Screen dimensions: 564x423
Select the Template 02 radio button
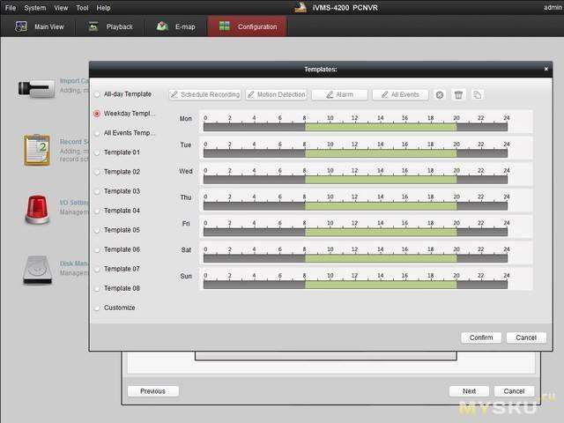coord(97,172)
